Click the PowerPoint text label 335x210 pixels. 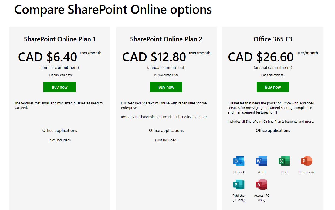(x=307, y=172)
